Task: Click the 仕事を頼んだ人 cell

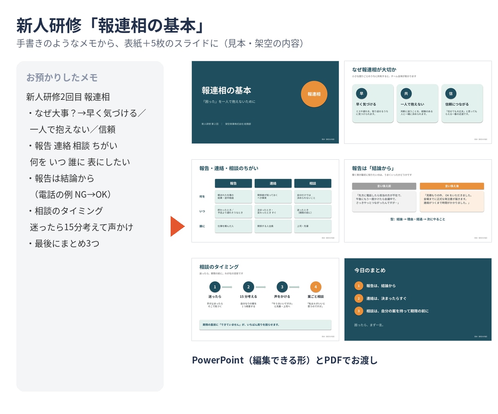Action: click(233, 226)
